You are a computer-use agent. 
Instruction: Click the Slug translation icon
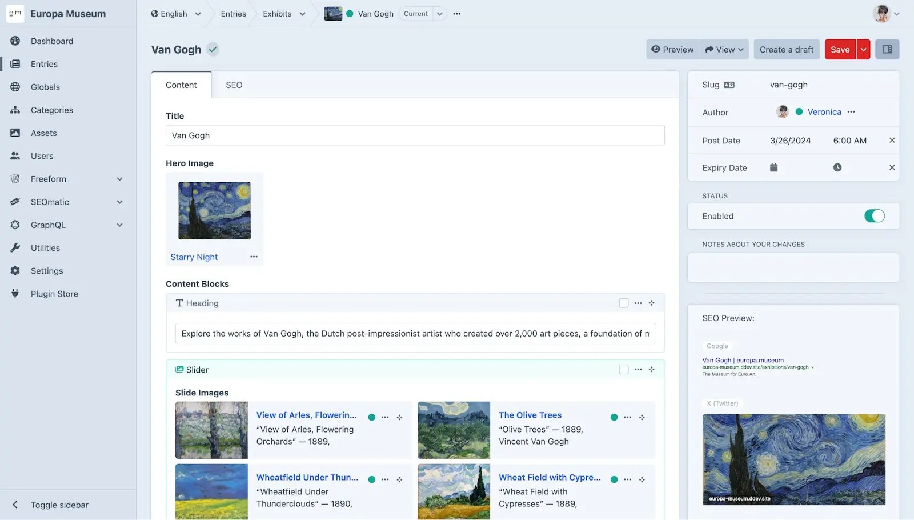point(729,85)
